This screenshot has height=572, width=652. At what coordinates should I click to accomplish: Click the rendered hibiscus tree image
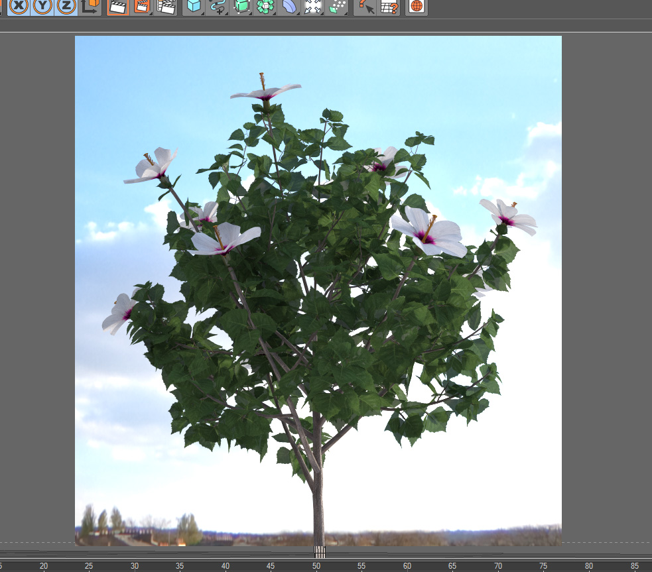318,291
